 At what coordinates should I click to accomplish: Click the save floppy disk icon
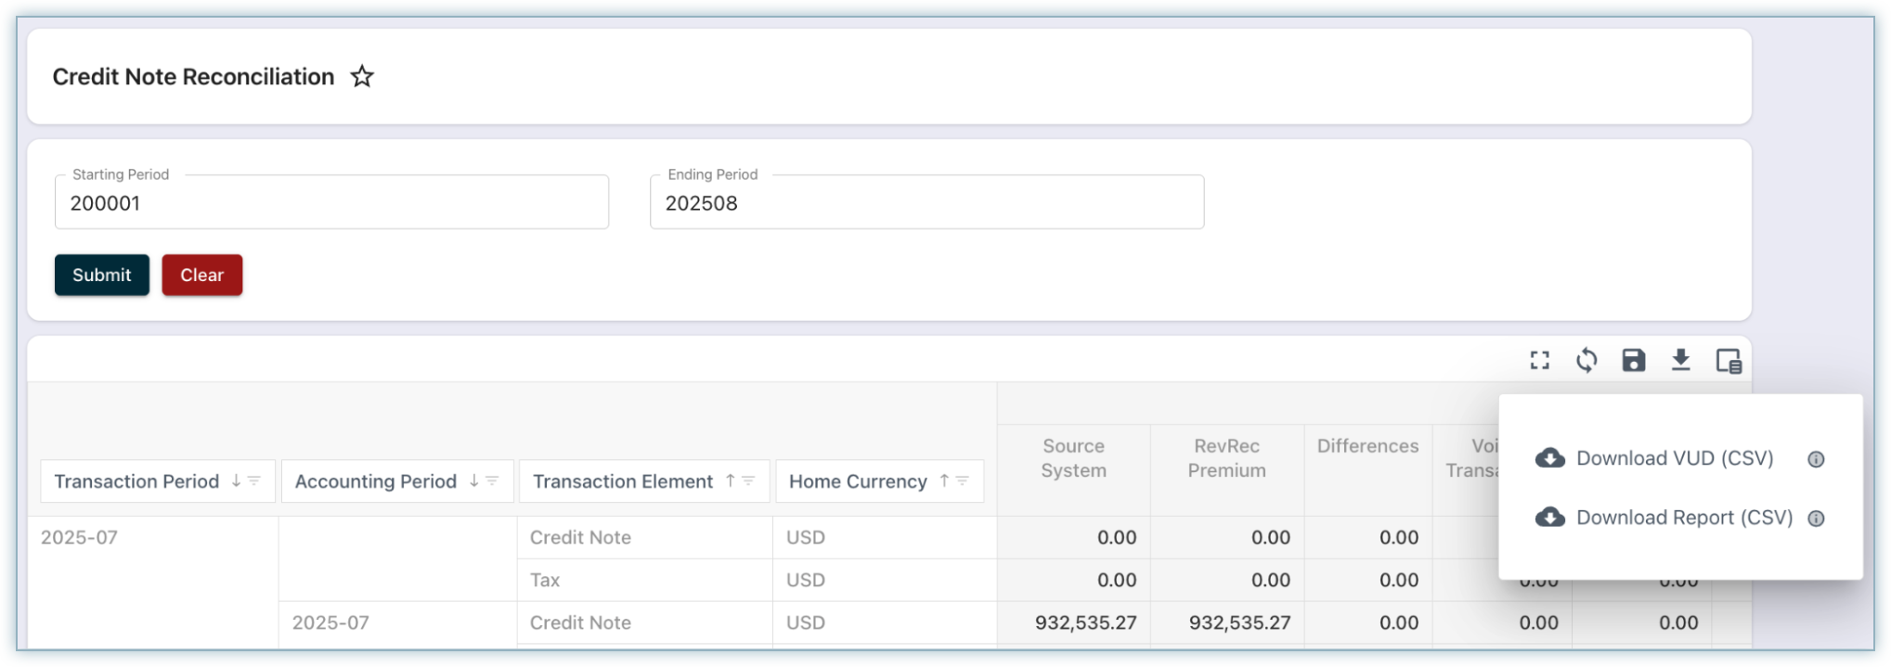[1634, 361]
